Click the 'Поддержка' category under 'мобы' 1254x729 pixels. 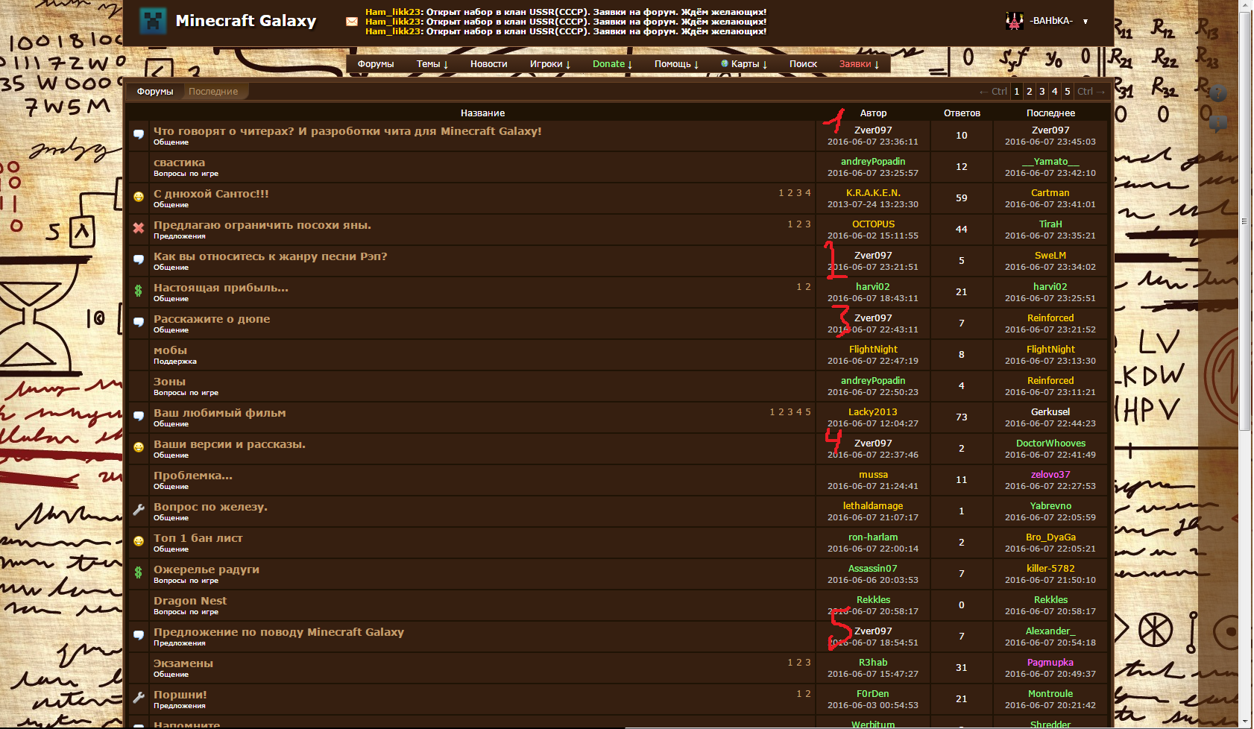pos(175,362)
